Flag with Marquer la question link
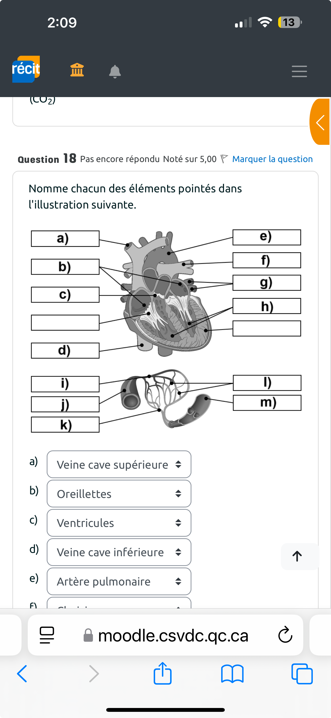Screen dimensions: 331x718 [x=272, y=159]
